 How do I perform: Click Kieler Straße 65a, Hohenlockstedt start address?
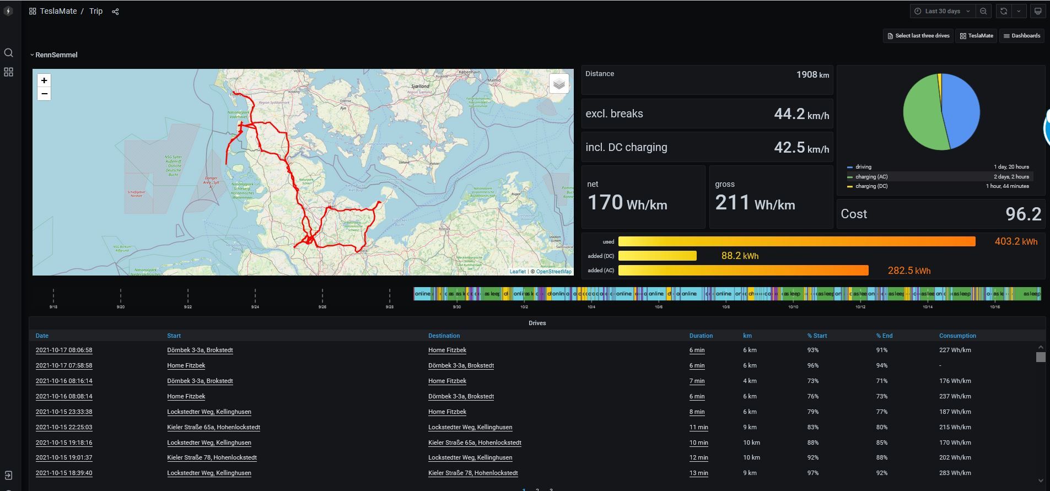tap(213, 428)
